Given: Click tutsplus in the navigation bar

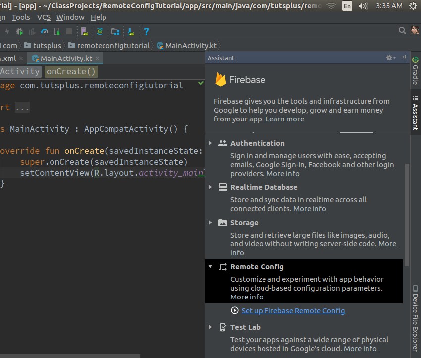Looking at the screenshot, I should pos(43,46).
